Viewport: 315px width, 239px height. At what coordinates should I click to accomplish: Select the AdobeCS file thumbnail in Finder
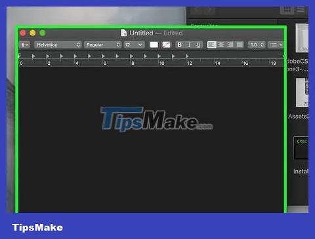pyautogui.click(x=302, y=38)
